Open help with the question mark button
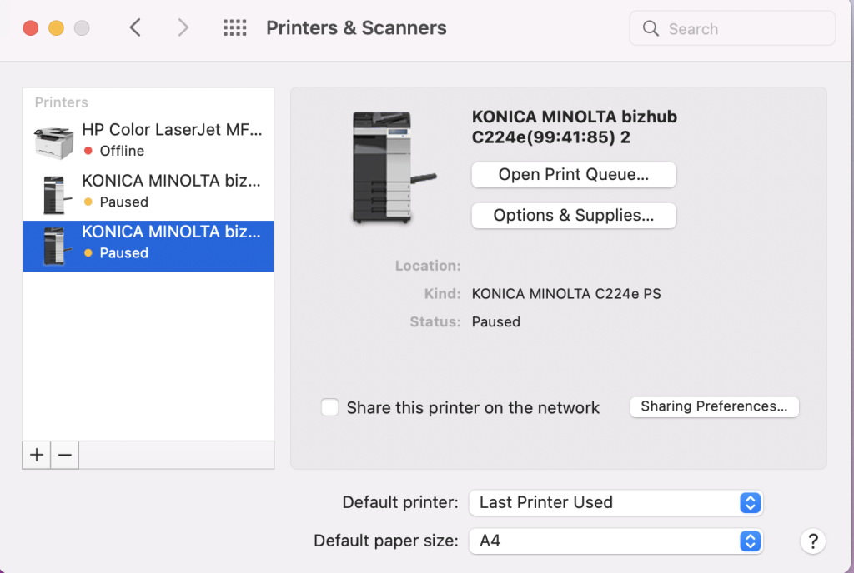854x573 pixels. (x=812, y=541)
